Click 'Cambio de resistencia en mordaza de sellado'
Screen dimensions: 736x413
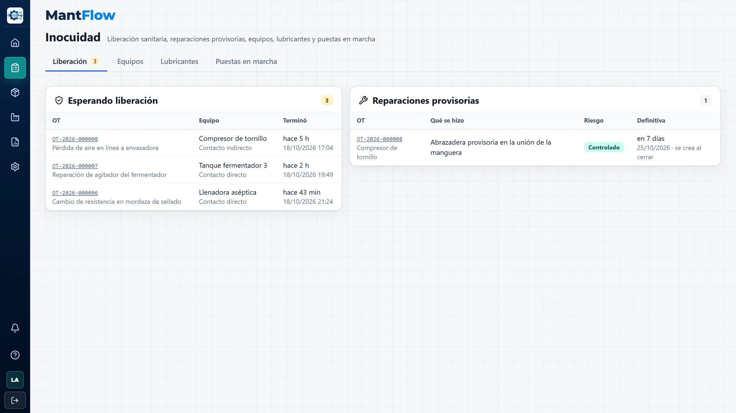[117, 201]
